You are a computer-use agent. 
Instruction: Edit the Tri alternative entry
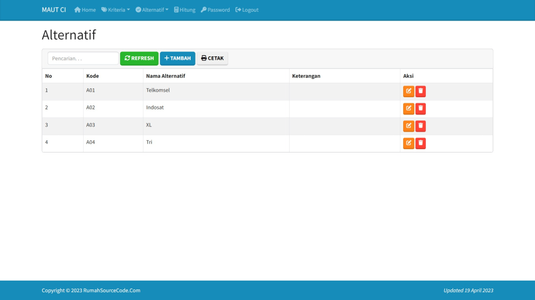[x=408, y=143]
